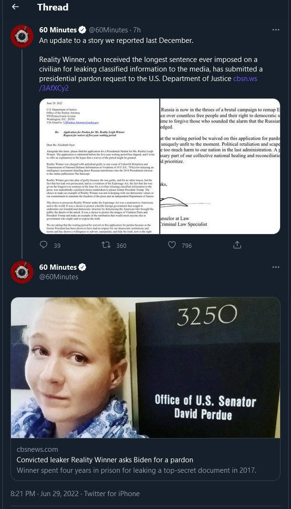Viewport: 291px width, 509px height.
Task: Click the 7h timestamp on first tweet
Action: pos(137,30)
